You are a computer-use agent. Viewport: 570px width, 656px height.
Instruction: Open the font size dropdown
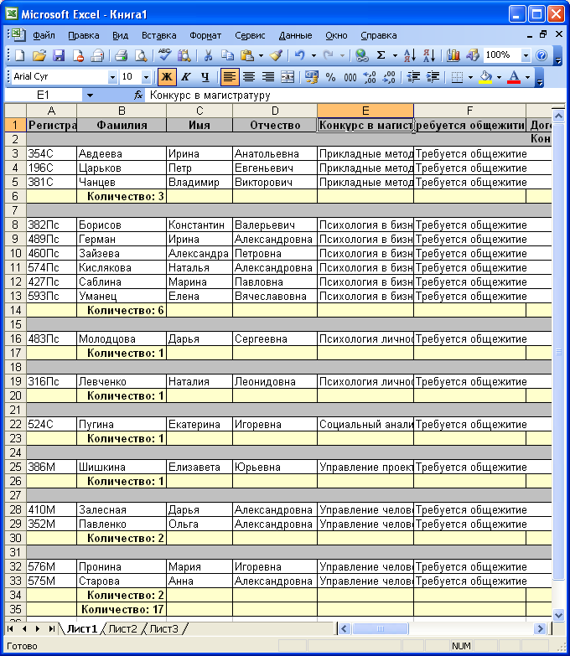(147, 77)
